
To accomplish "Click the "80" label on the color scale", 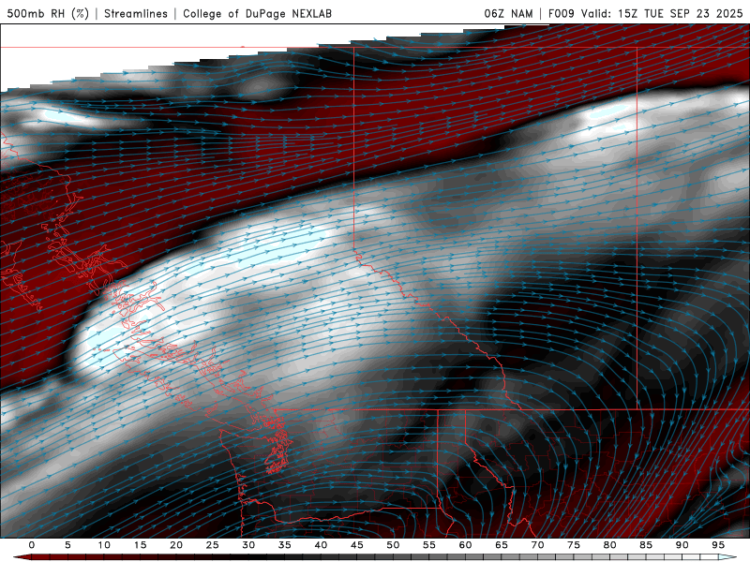I will (x=609, y=545).
